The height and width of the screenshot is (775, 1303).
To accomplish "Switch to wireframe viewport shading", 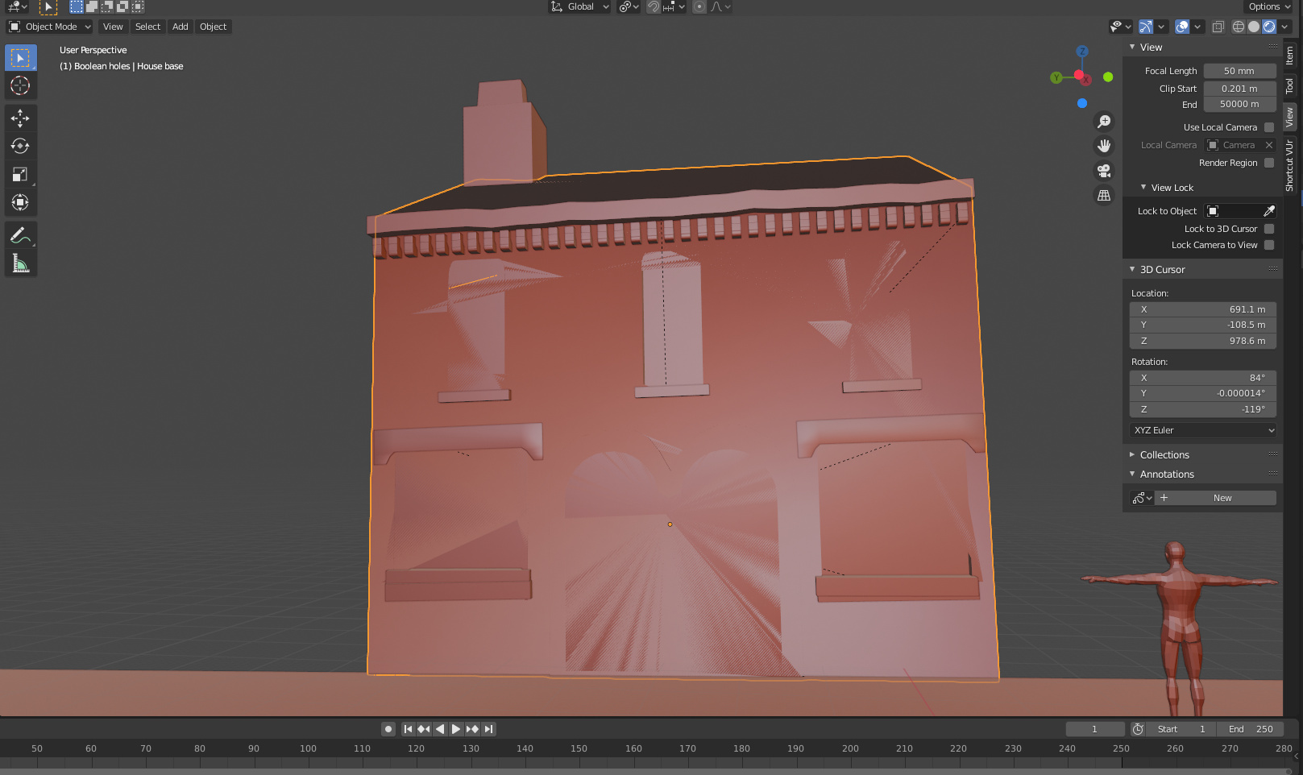I will tap(1239, 27).
